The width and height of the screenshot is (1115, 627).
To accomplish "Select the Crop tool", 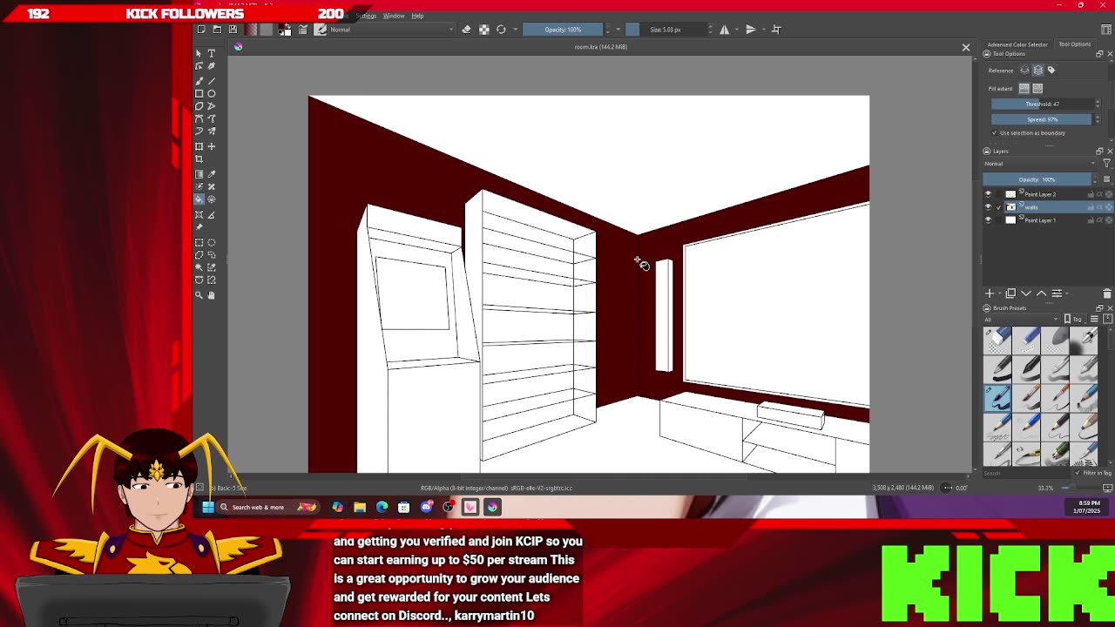I will (199, 159).
